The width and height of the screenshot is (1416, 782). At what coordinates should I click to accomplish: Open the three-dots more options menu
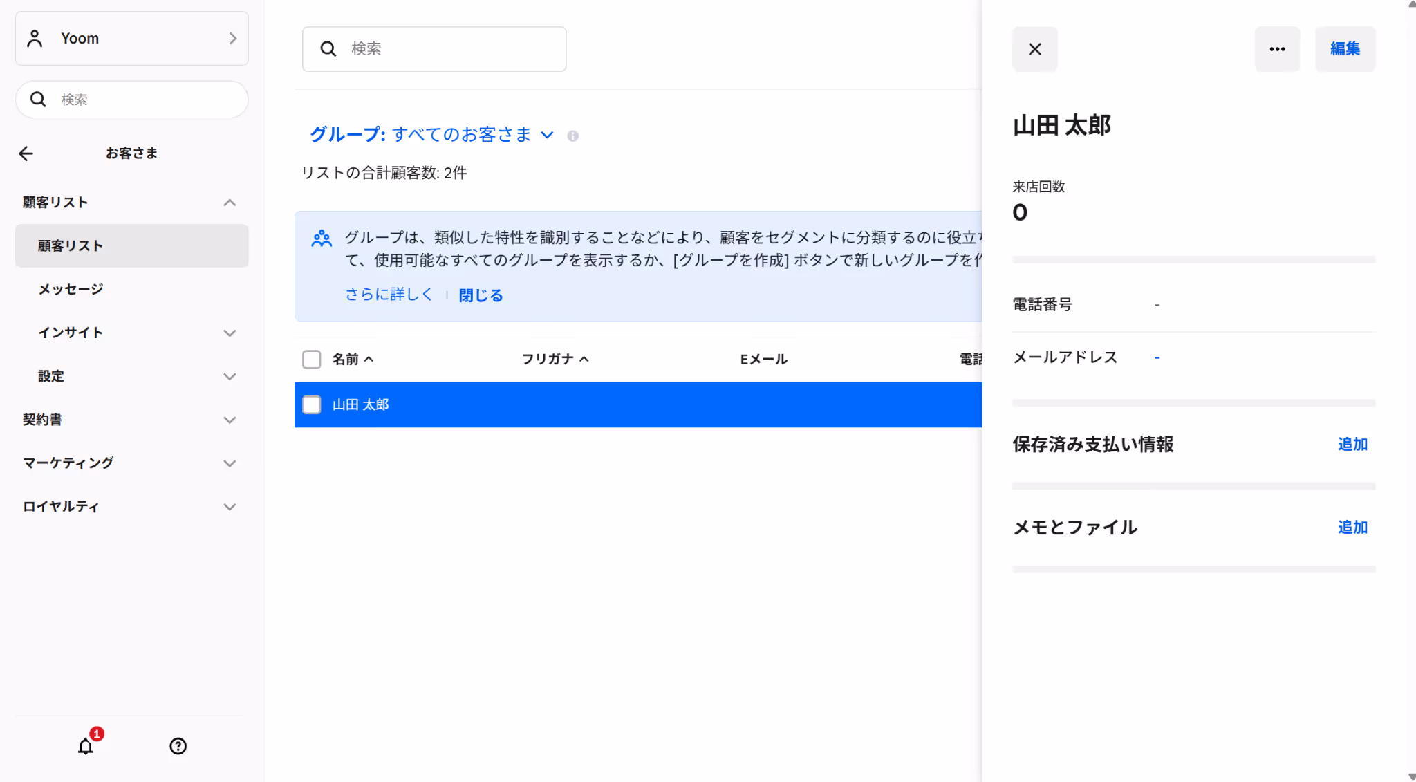click(1277, 49)
